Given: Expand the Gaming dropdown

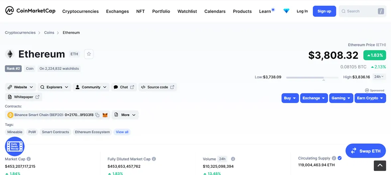Looking at the screenshot, I should [x=341, y=98].
